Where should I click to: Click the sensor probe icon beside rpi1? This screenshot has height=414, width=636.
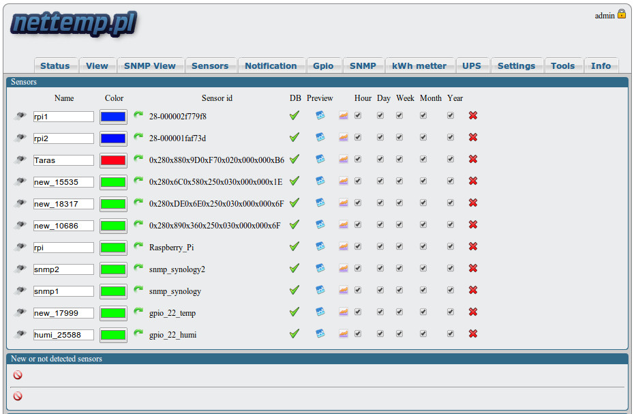20,116
